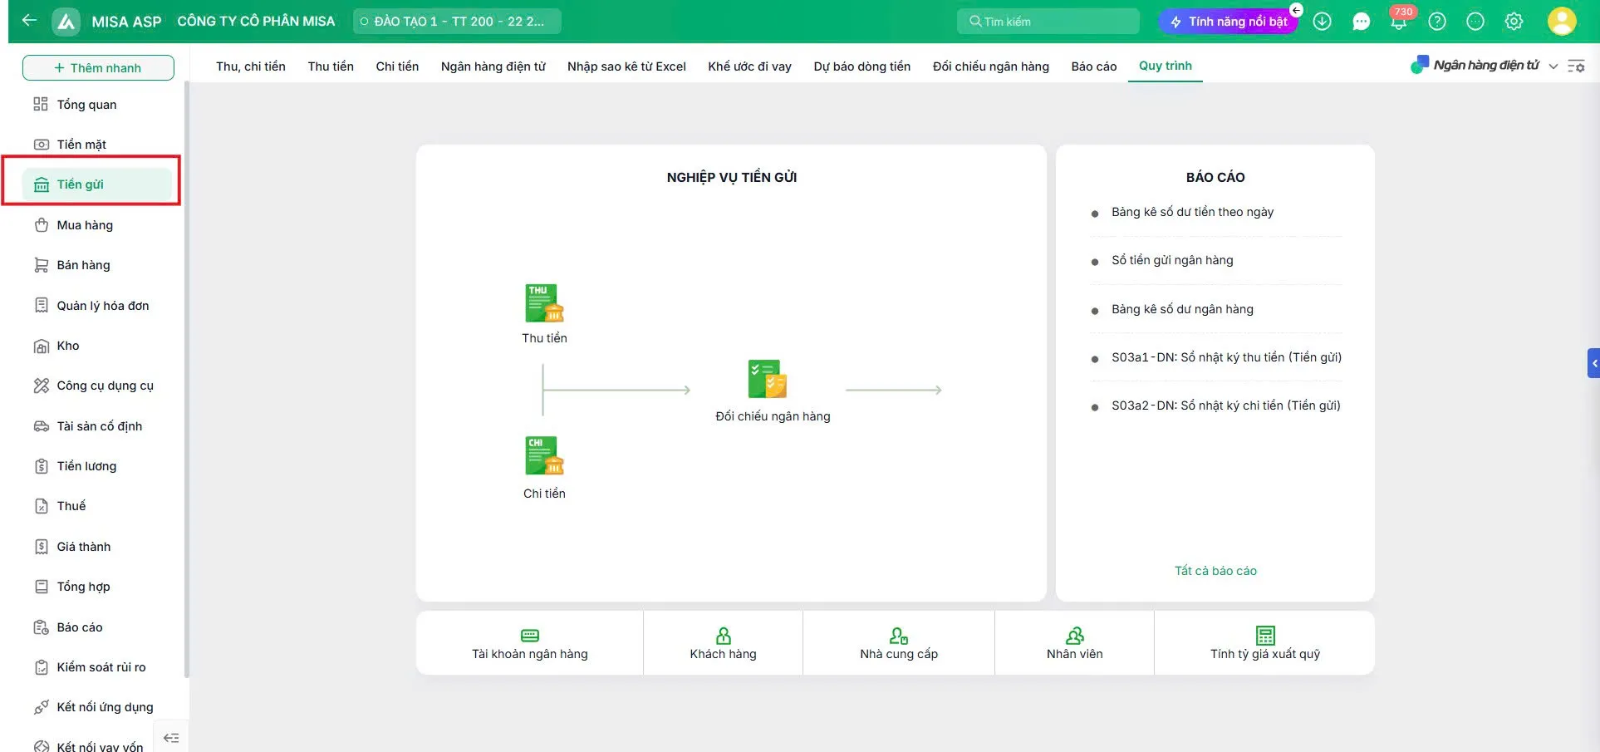Screen dimensions: 1600x752
Task: Open Bảng kê số dư ngân hàng report
Action: [1182, 309]
